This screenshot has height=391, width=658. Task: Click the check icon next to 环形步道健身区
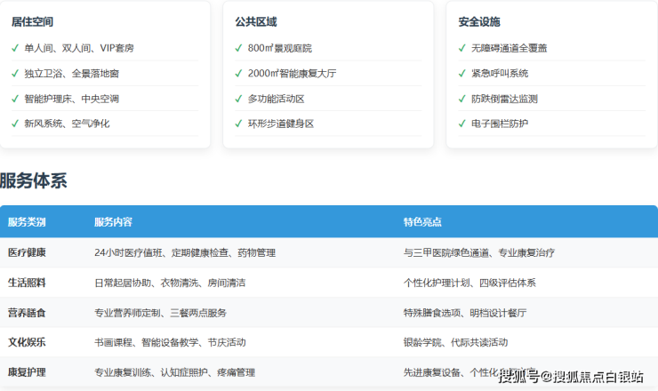pyautogui.click(x=238, y=124)
